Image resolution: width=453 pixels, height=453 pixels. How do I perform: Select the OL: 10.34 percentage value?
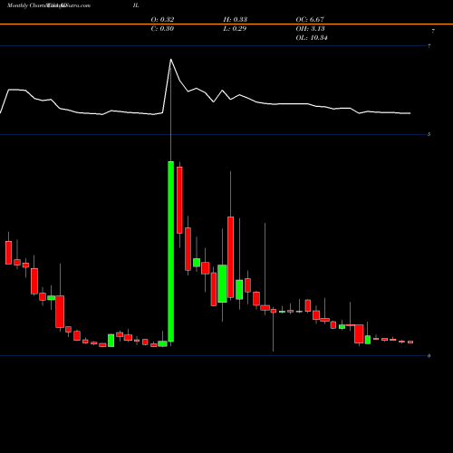point(312,38)
